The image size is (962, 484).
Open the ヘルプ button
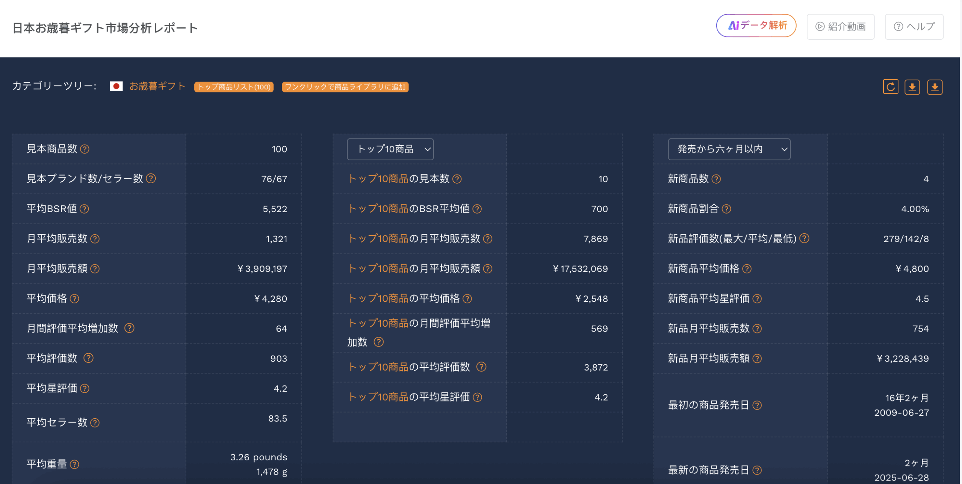[914, 27]
